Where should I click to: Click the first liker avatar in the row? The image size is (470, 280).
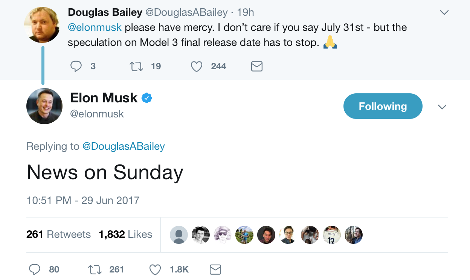179,235
